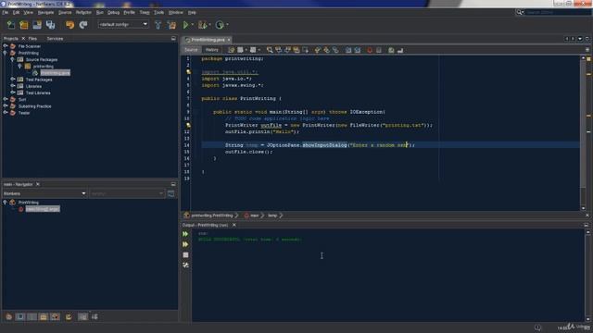Click the Build Project hammer icon
Image resolution: width=593 pixels, height=333 pixels.
[158, 25]
